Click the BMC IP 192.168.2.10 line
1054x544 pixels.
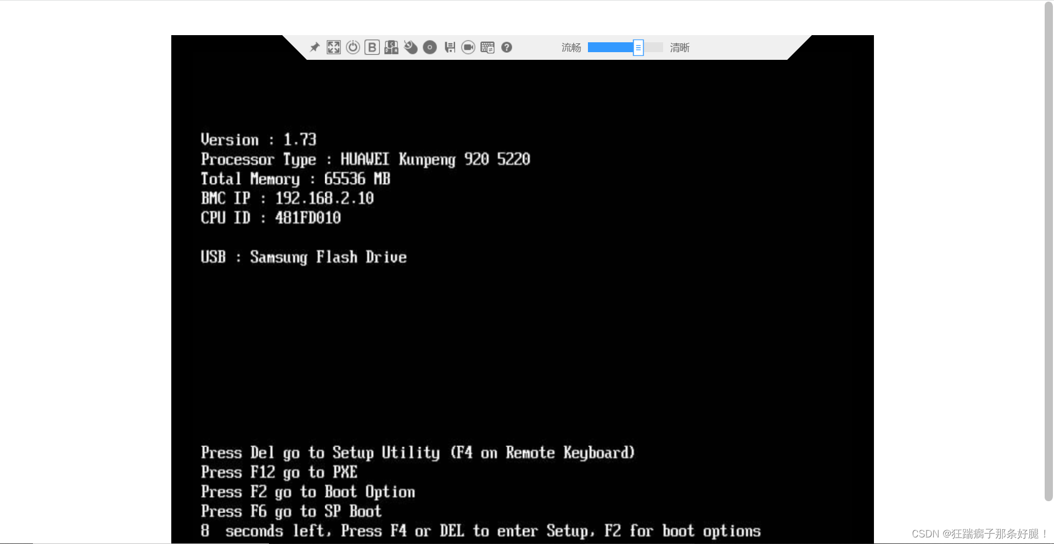[287, 198]
